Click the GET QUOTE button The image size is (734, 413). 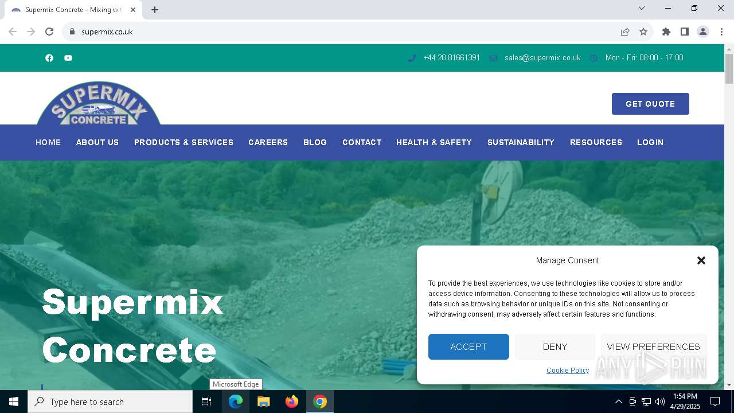tap(650, 104)
